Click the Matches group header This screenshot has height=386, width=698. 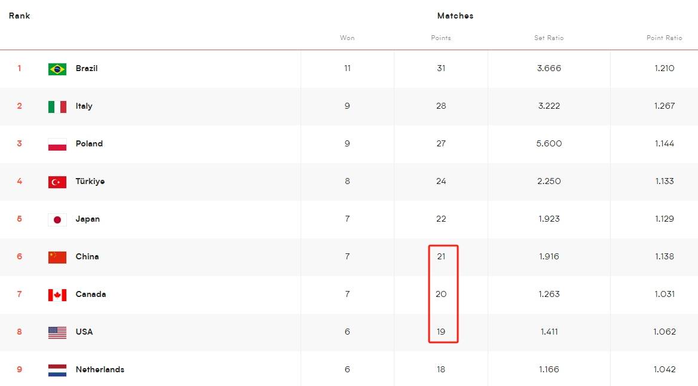(455, 16)
